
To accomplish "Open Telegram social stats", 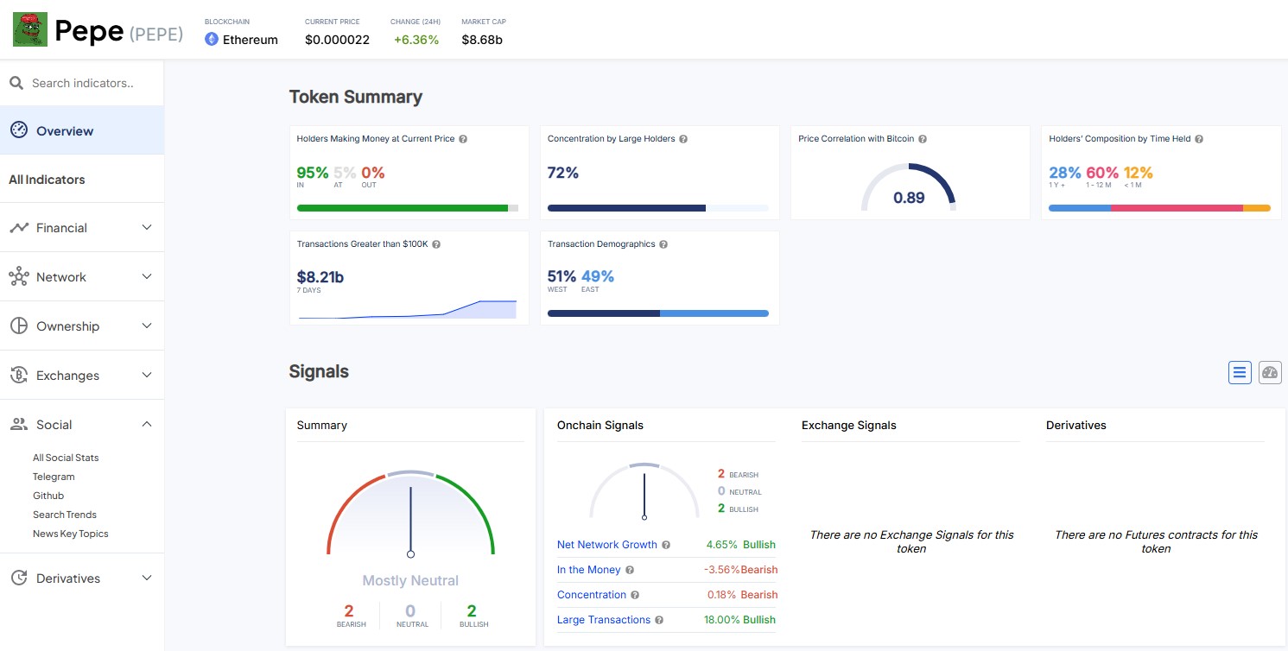I will point(54,477).
